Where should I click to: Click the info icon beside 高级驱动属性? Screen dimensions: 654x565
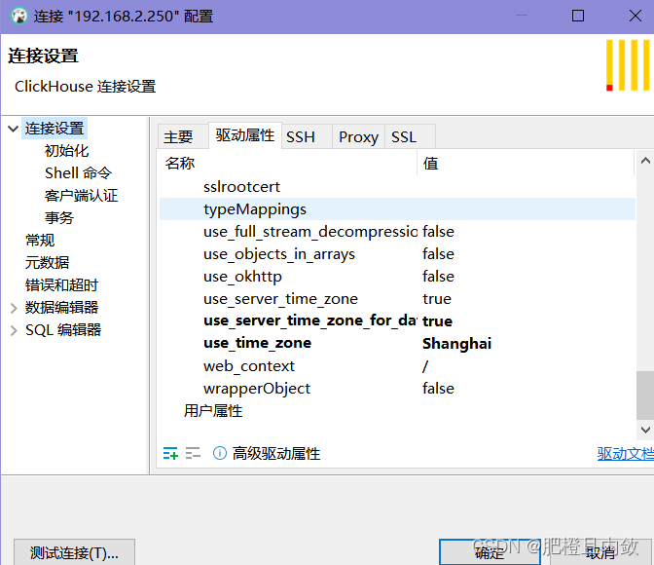click(x=220, y=453)
